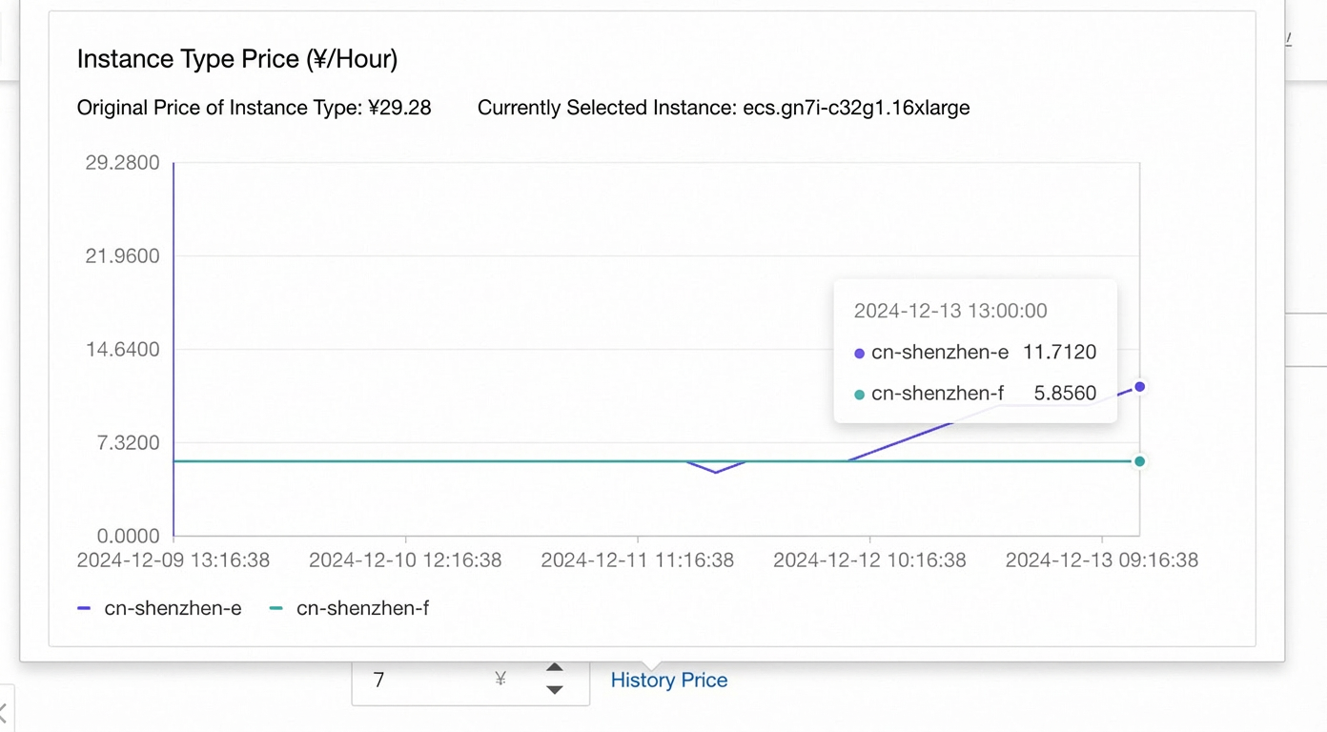Click the dip in the purple price line
Viewport: 1327px width, 732px height.
pyautogui.click(x=716, y=472)
